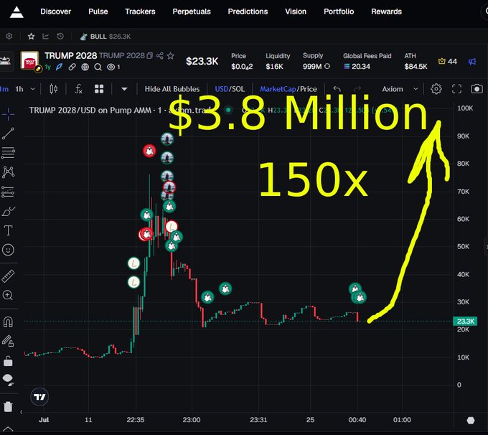Open the Axiom source dropdown
The width and height of the screenshot is (488, 435).
[x=400, y=89]
